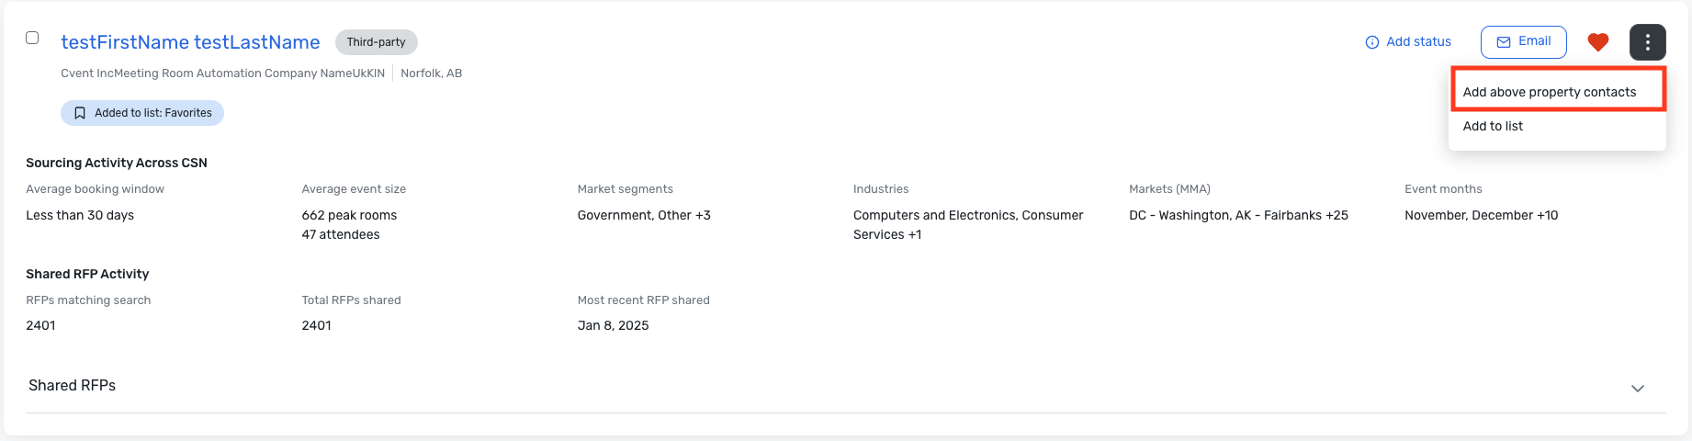This screenshot has width=1692, height=441.
Task: Click the Add status info icon
Action: [x=1372, y=42]
